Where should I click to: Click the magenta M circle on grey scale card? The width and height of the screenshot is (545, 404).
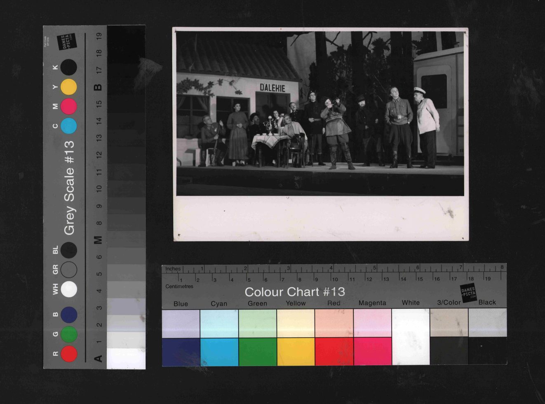click(x=69, y=106)
